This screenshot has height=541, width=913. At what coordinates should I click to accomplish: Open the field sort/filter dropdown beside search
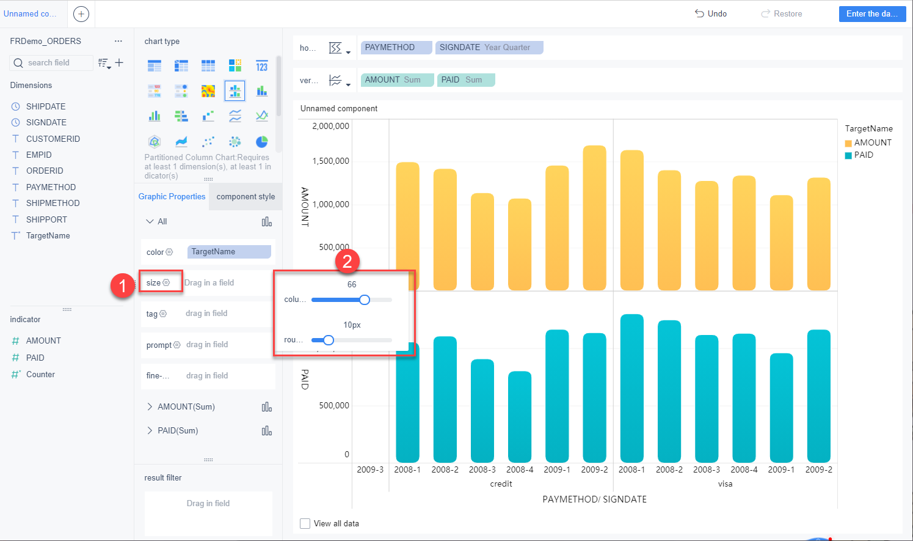[104, 63]
